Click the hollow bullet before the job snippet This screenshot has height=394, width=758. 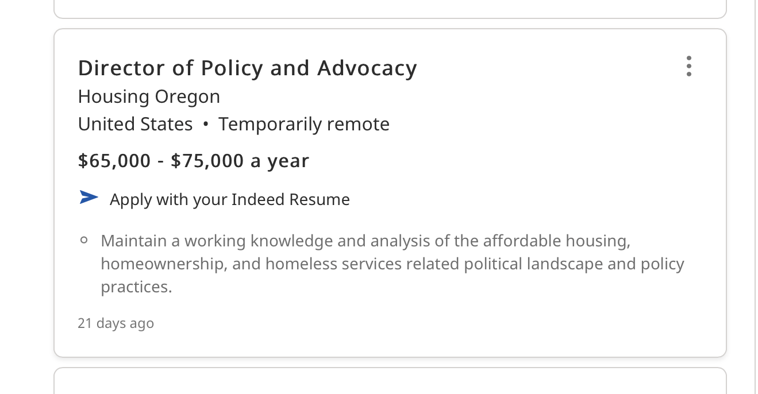click(x=84, y=241)
